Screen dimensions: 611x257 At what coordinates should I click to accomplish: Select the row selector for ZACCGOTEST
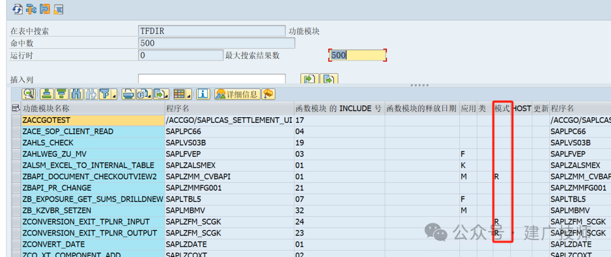point(16,120)
